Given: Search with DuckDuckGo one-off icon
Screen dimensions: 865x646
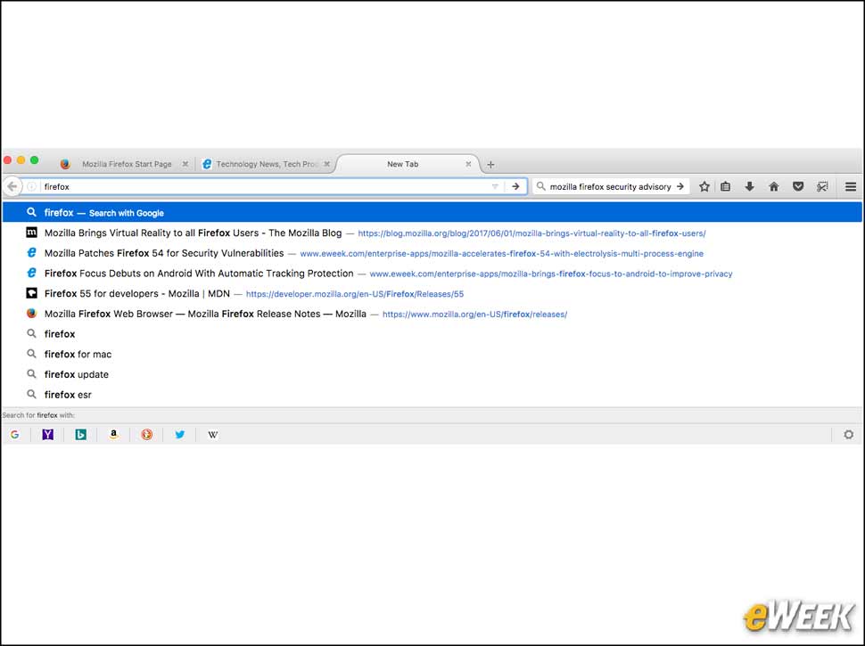Looking at the screenshot, I should tap(147, 434).
